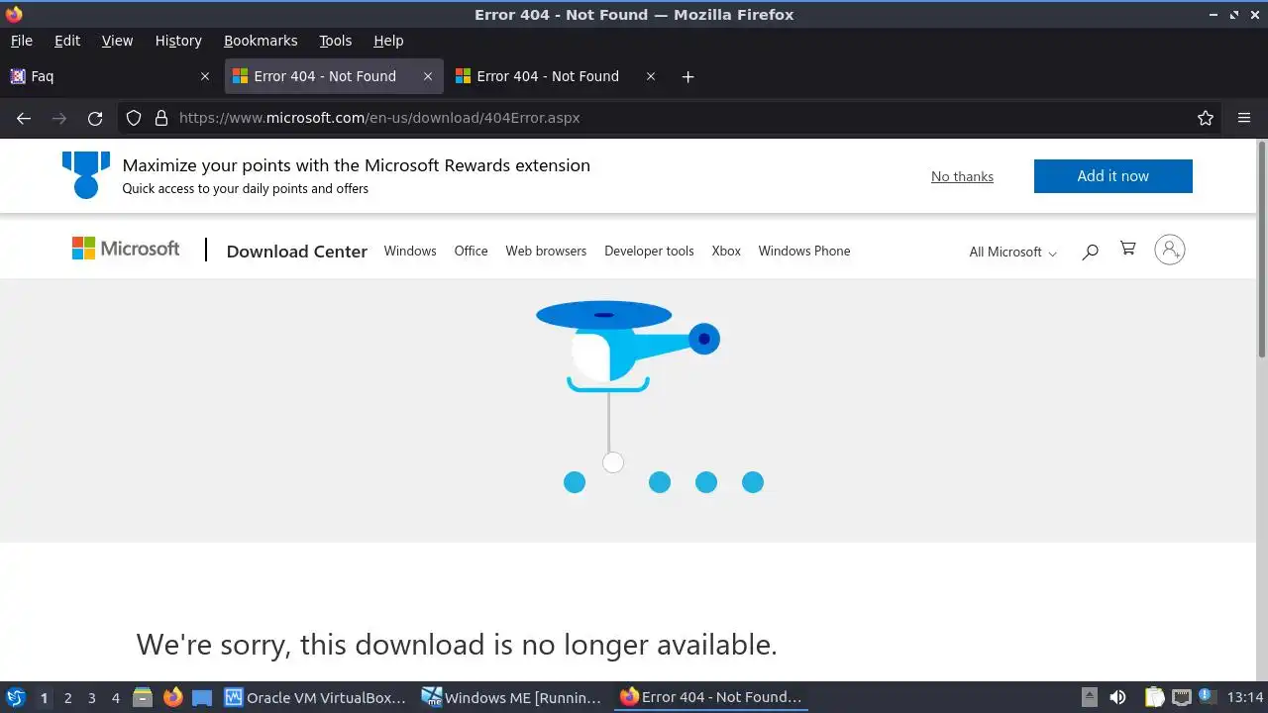Open the View menu
1268x713 pixels.
(x=117, y=41)
